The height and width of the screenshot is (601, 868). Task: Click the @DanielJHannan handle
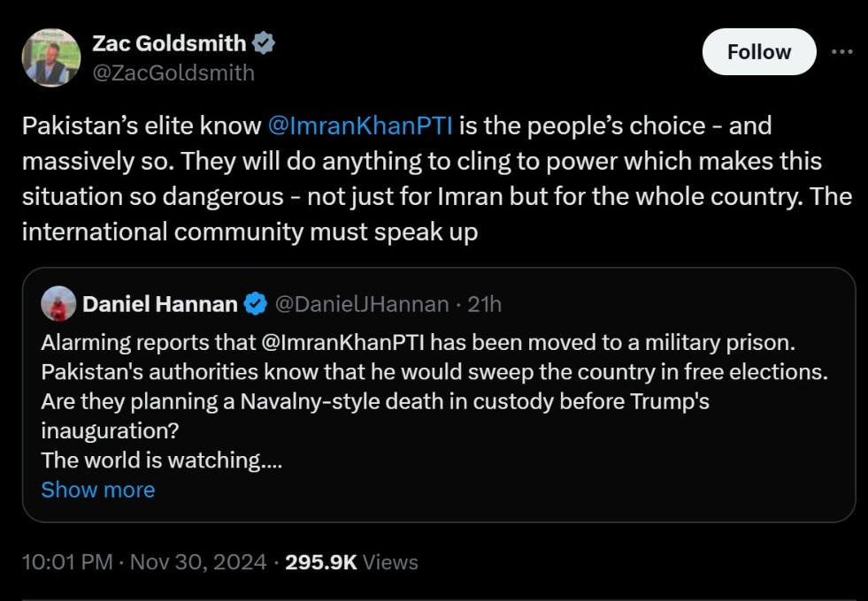(x=362, y=305)
